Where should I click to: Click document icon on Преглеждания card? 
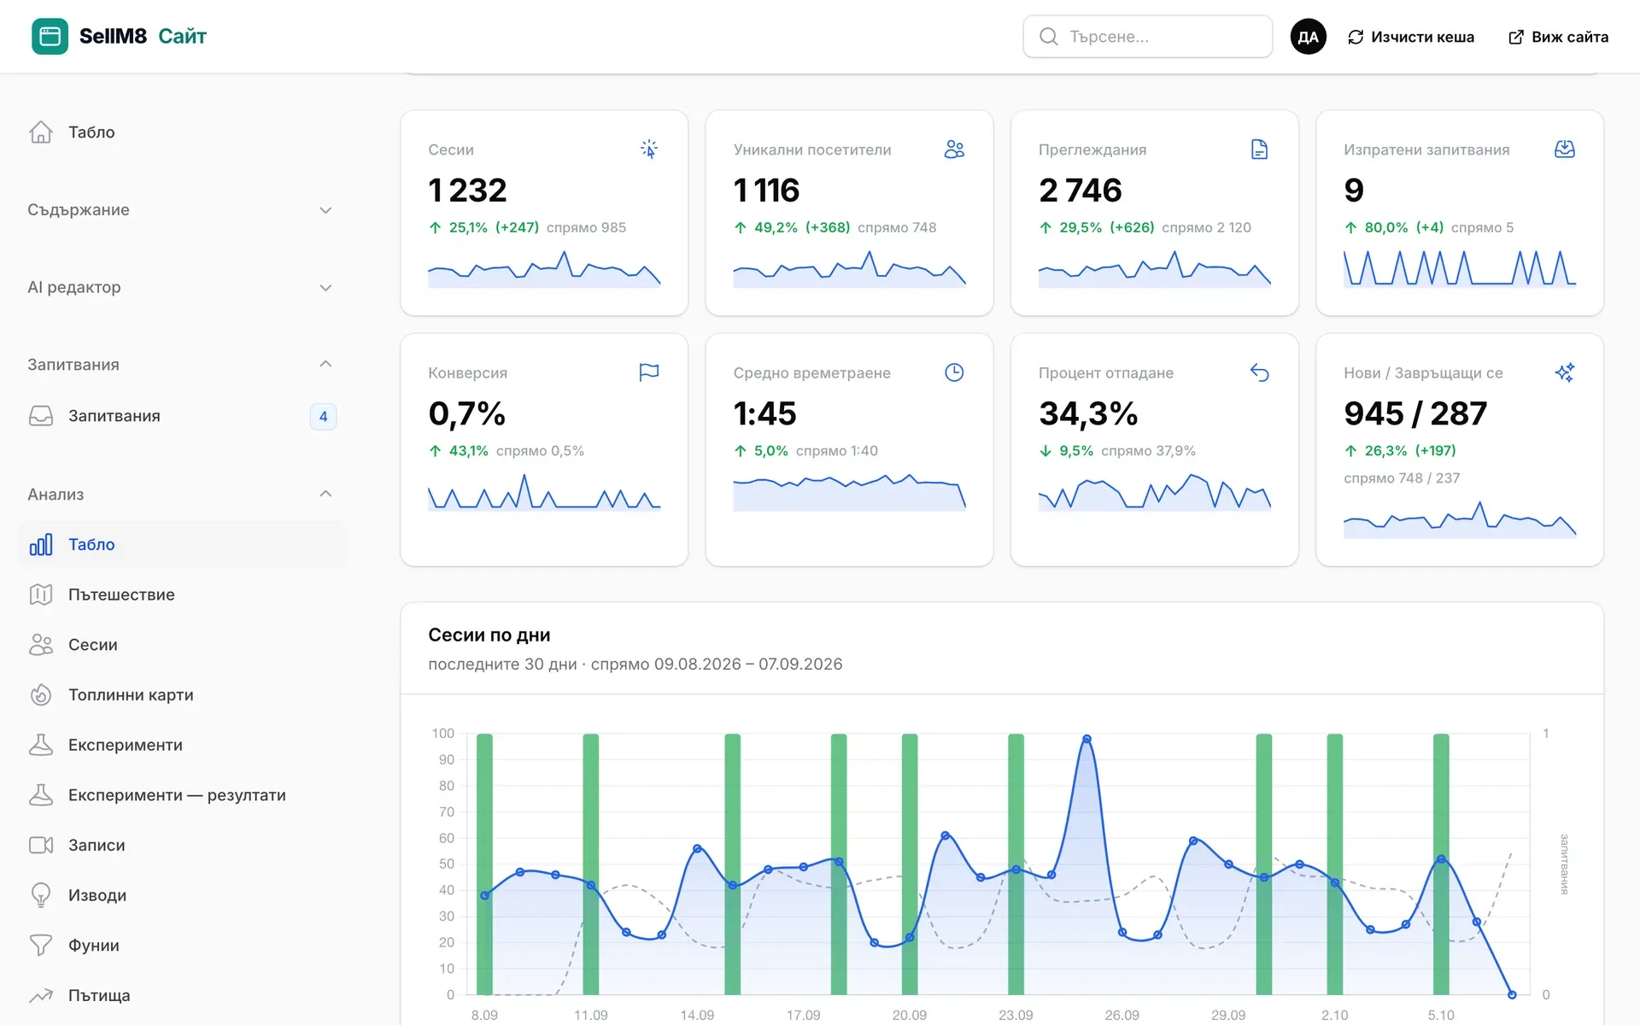(x=1259, y=149)
